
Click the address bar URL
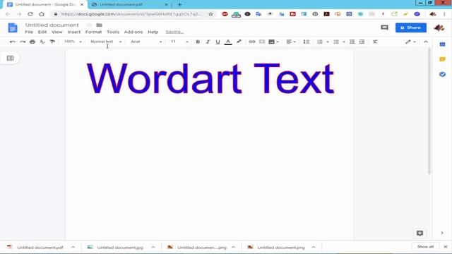coord(131,14)
